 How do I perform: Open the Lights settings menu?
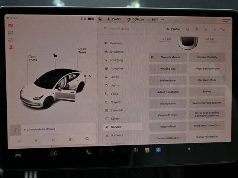112,85
